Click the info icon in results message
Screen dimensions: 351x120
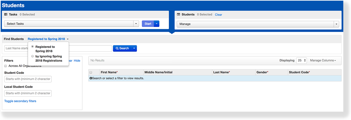point(91,78)
